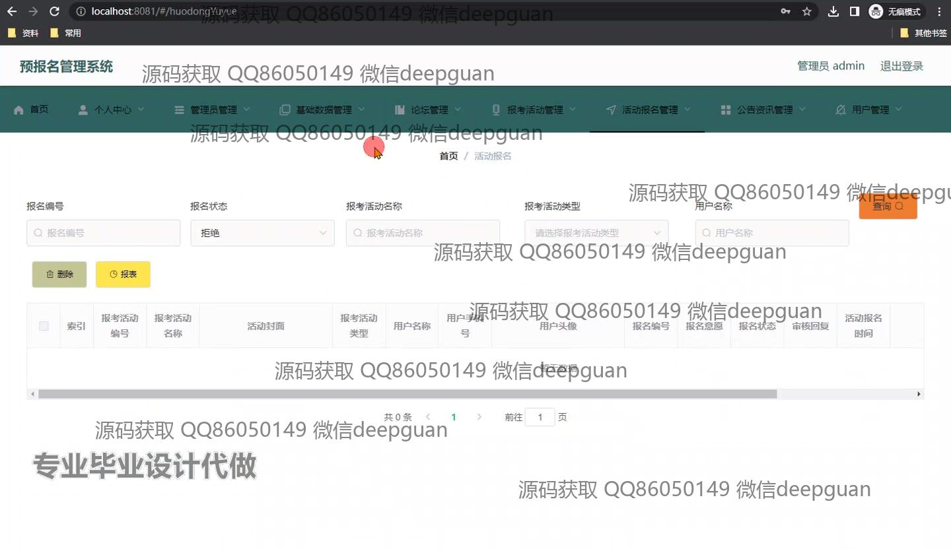Open the 报考活动管理 menu

coord(534,110)
